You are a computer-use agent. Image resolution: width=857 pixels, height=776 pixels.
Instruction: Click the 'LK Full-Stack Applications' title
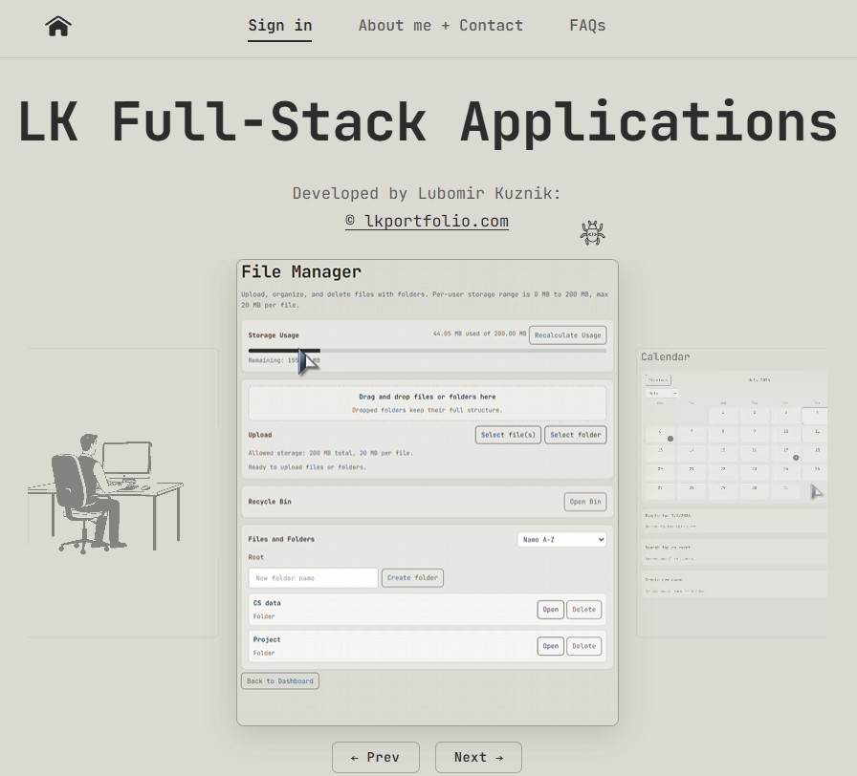pyautogui.click(x=428, y=122)
